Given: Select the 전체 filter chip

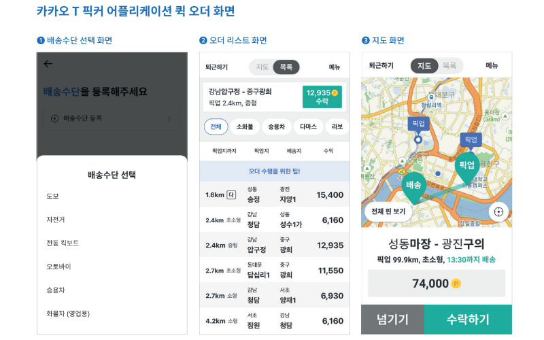Looking at the screenshot, I should click(216, 126).
